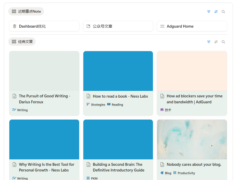Open 'How to read a book - Ness Labs'
The width and height of the screenshot is (237, 180).
120,96
